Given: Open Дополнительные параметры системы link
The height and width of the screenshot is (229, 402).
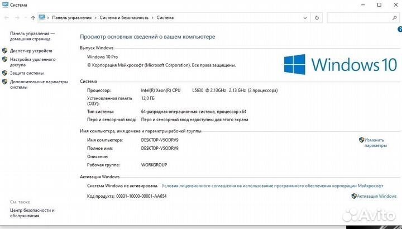Looking at the screenshot, I should [39, 84].
